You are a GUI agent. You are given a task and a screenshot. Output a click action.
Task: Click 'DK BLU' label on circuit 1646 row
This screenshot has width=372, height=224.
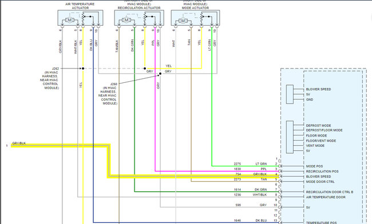point(261,221)
